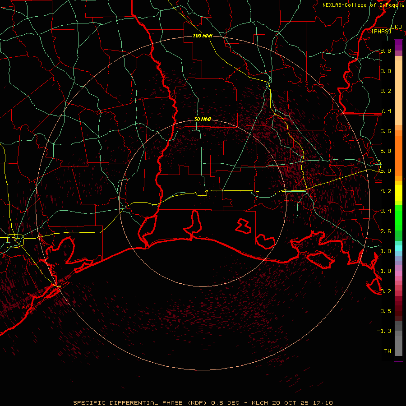Click the 9.8 value on the color scale
Image resolution: width=406 pixels, height=406 pixels.
click(x=386, y=51)
